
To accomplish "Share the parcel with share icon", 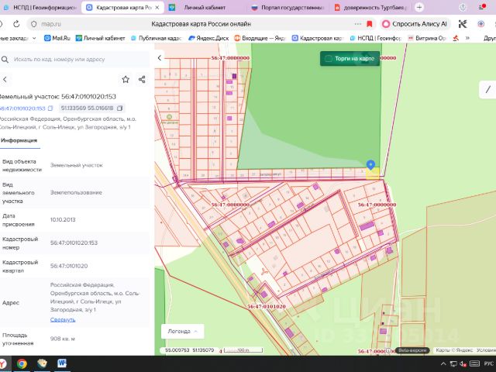I will click(142, 79).
